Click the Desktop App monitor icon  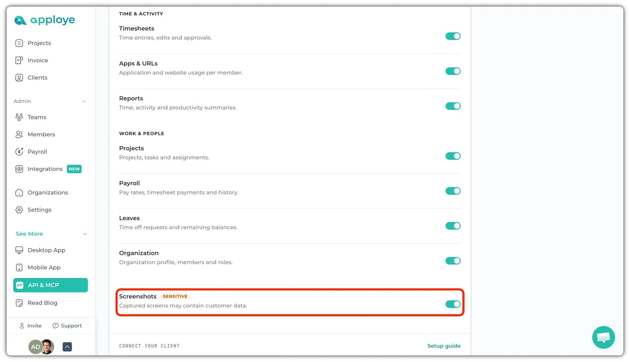tap(19, 250)
